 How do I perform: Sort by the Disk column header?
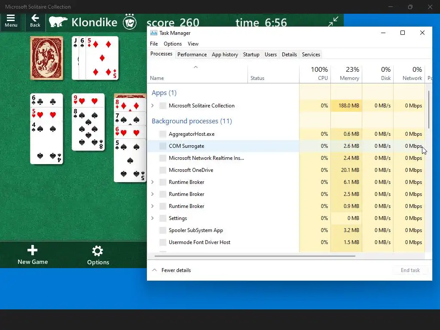click(x=378, y=74)
